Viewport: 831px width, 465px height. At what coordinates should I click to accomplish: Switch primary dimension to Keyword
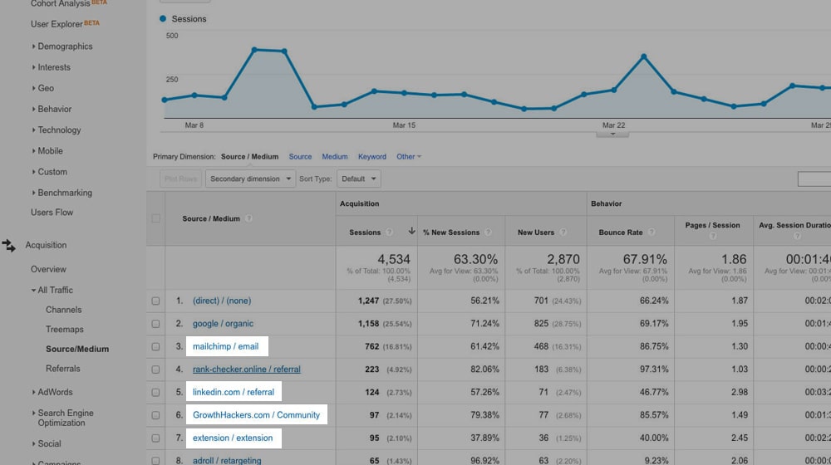pyautogui.click(x=372, y=157)
